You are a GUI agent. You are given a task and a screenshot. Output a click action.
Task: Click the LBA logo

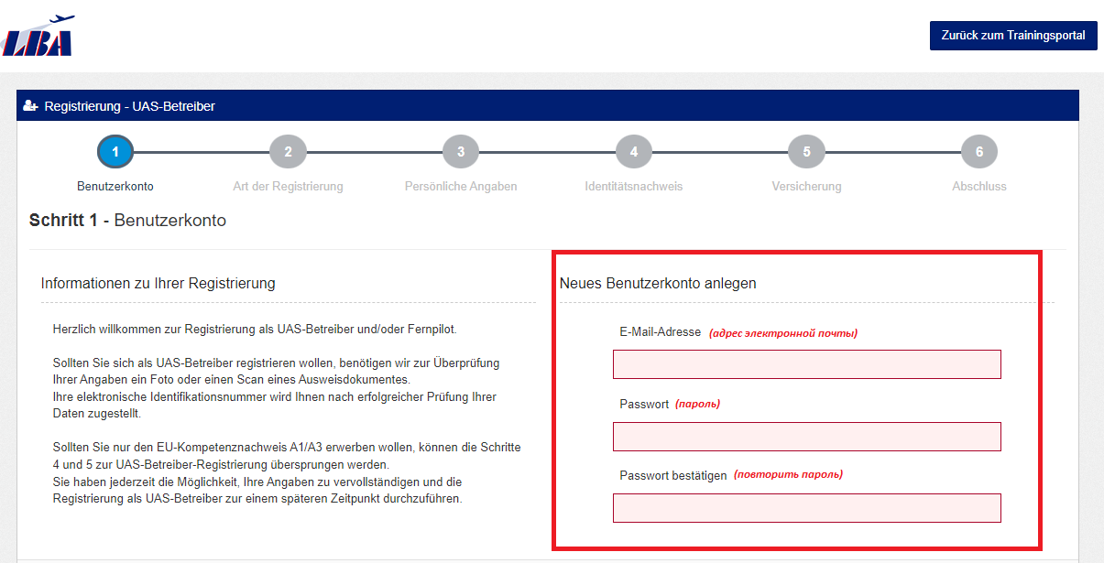pyautogui.click(x=38, y=37)
